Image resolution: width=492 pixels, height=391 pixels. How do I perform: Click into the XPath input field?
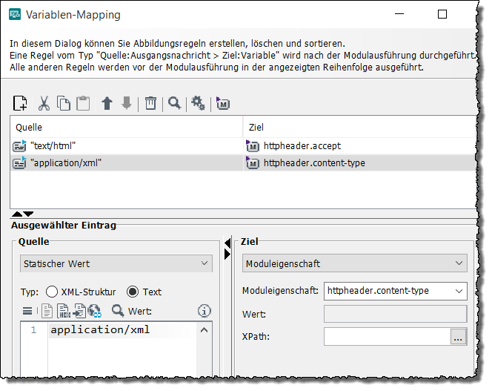(386, 336)
